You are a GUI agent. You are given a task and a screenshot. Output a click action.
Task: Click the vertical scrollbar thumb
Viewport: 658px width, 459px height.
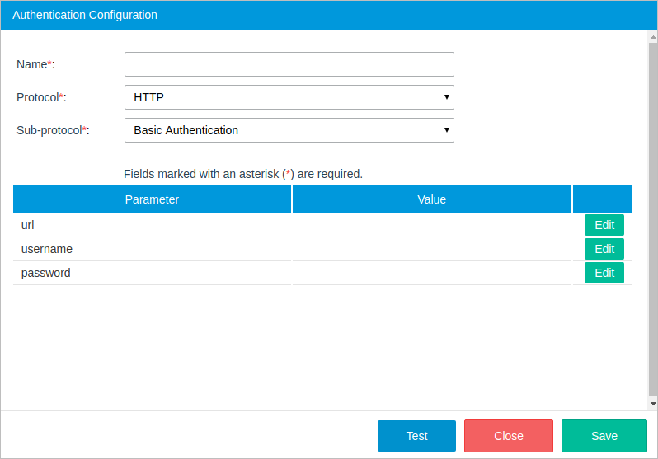(x=652, y=214)
